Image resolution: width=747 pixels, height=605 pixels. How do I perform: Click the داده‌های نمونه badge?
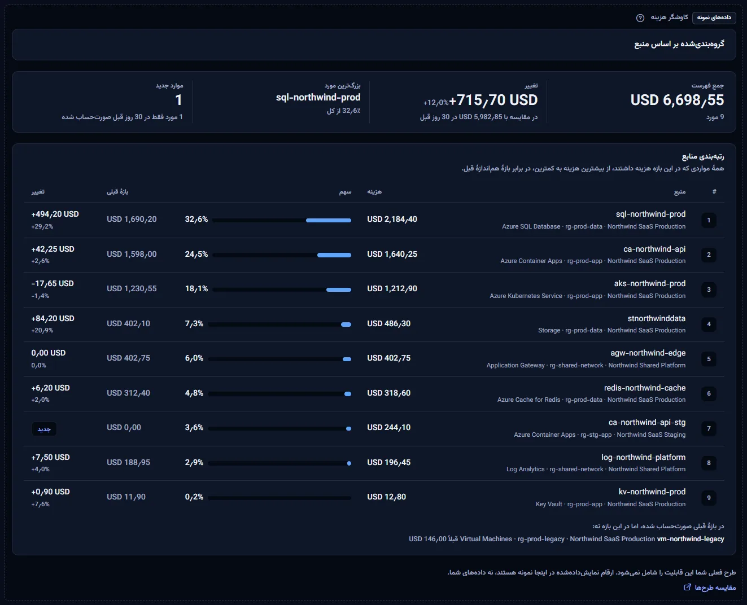[x=714, y=17]
